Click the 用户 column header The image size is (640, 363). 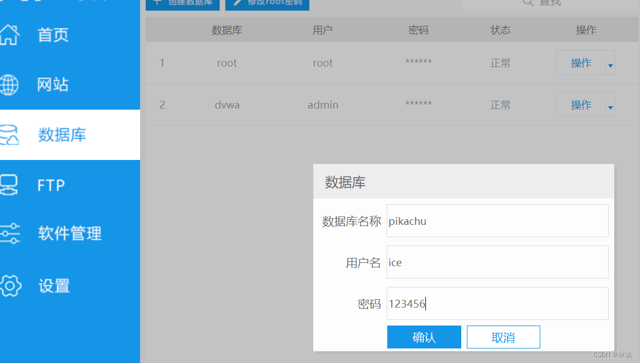tap(322, 30)
